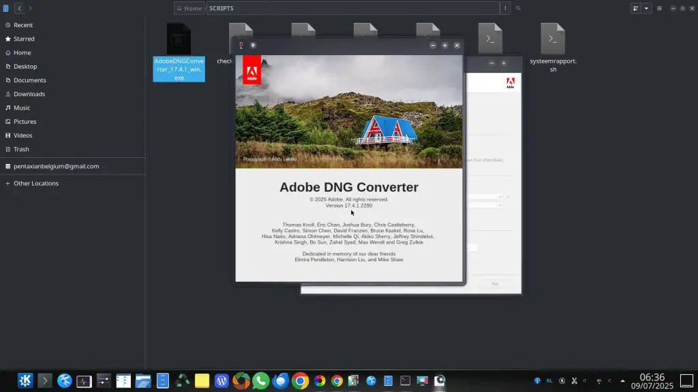Click the NL keyboard layout indicator
698x392 pixels.
tap(549, 380)
